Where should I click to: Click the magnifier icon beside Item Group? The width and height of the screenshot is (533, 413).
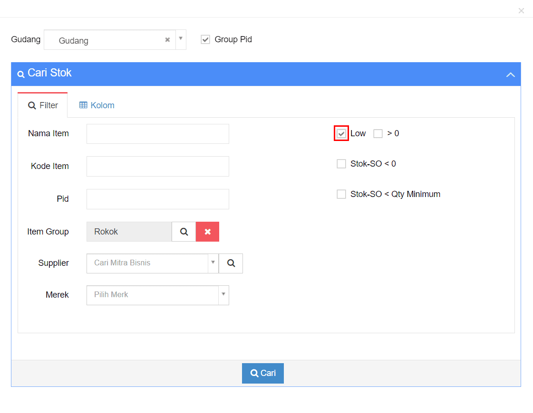(x=184, y=232)
